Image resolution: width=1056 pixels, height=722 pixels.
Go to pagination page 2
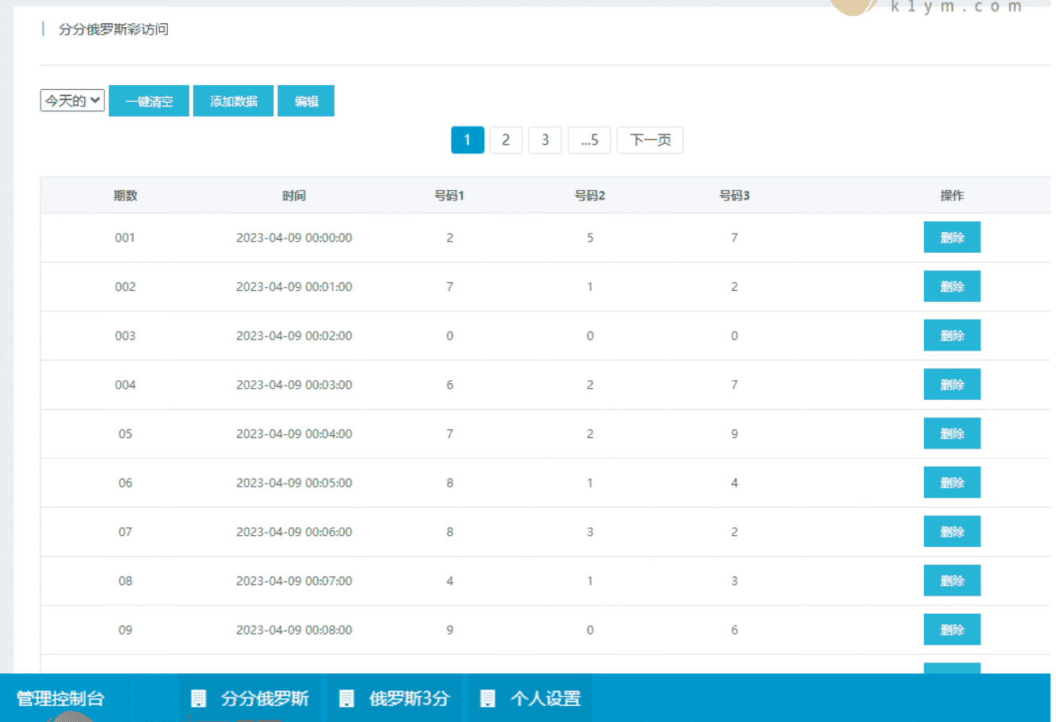(506, 140)
